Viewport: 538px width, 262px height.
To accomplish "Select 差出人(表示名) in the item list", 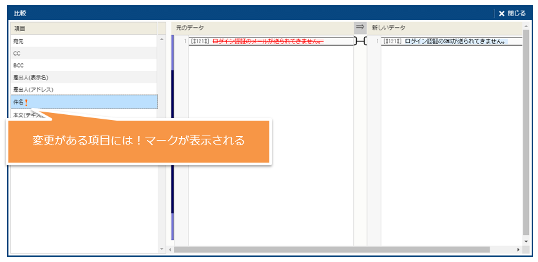I will pos(84,77).
